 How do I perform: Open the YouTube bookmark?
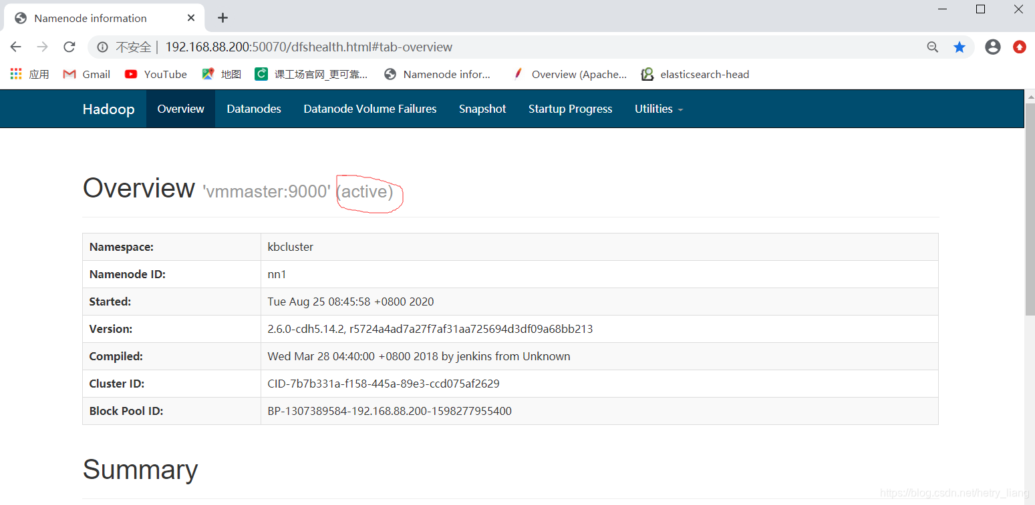(x=156, y=74)
